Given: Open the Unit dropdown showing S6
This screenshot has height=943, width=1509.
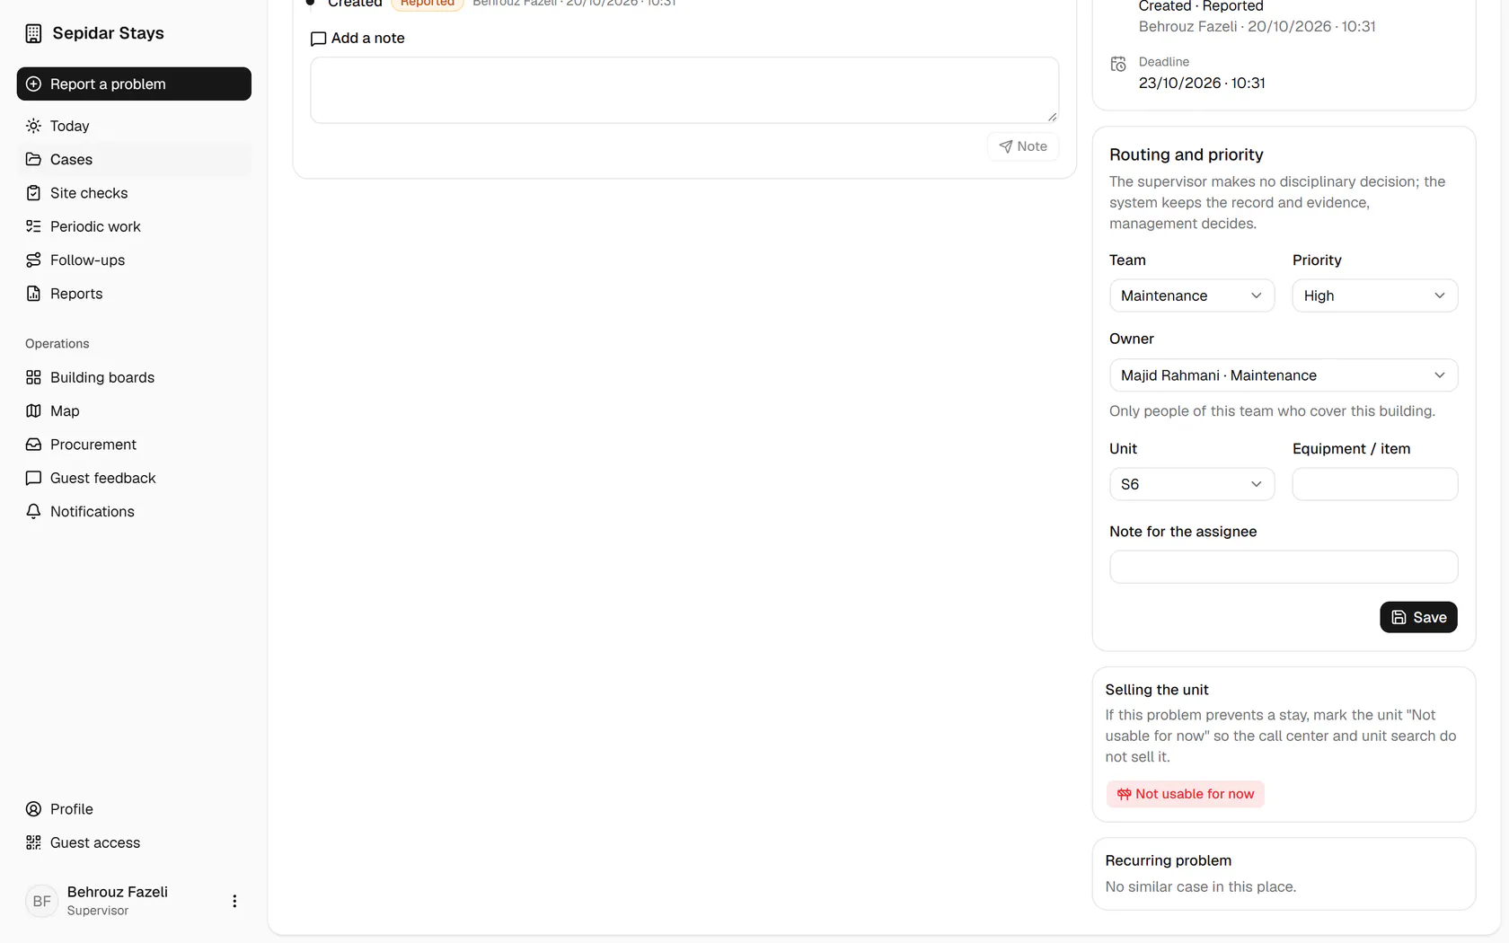Looking at the screenshot, I should [x=1192, y=484].
